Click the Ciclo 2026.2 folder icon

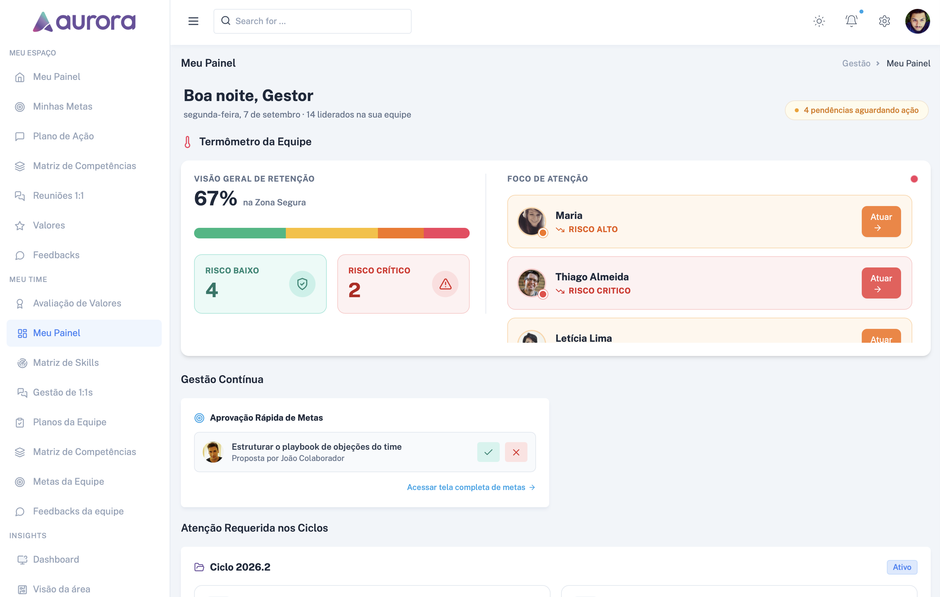click(x=199, y=567)
